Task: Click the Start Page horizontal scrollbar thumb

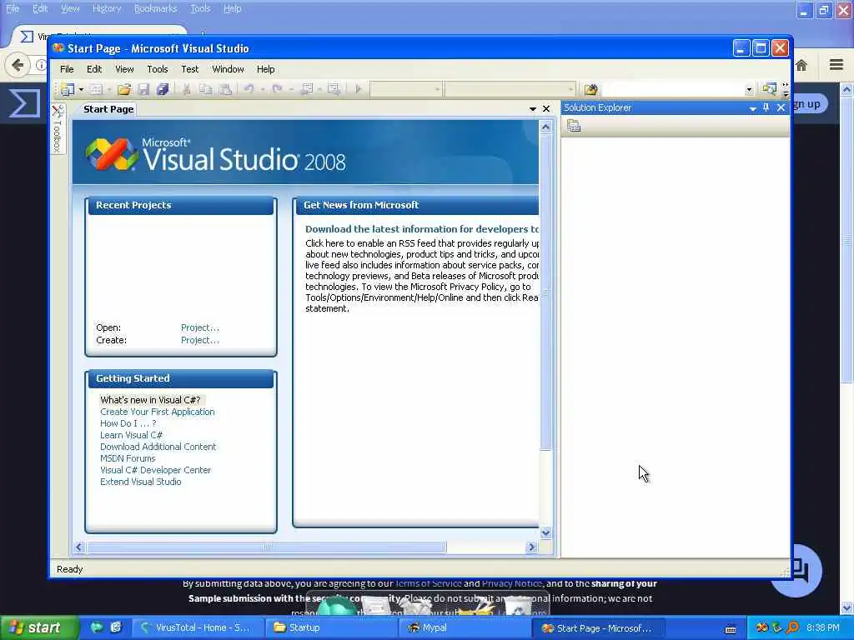Action: (x=266, y=547)
